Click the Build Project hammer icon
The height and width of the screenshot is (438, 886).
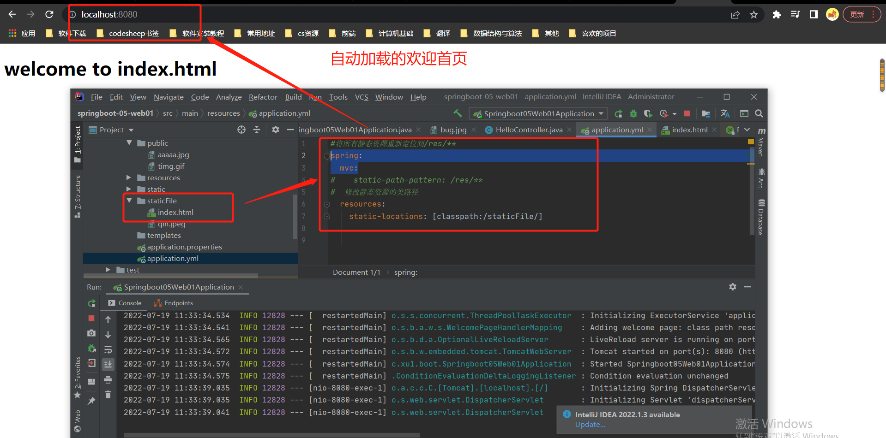coord(458,113)
